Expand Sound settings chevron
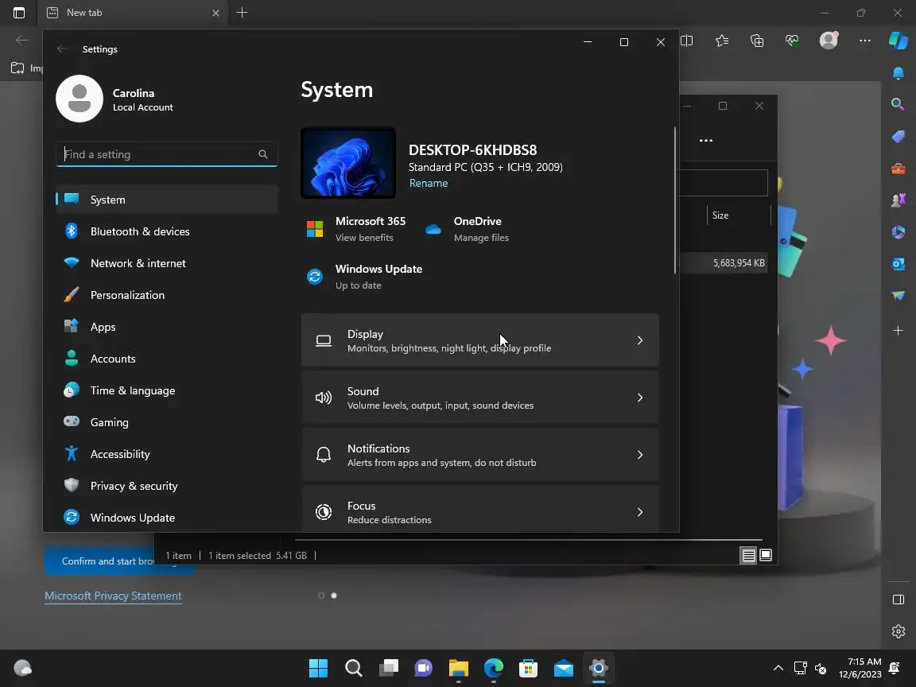Viewport: 916px width, 687px height. (640, 398)
